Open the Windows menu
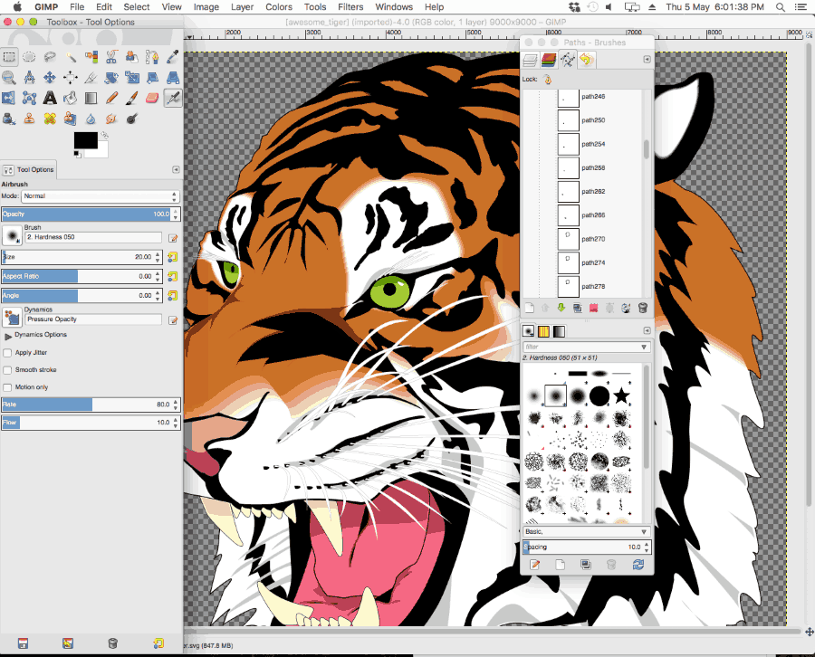 click(x=394, y=7)
